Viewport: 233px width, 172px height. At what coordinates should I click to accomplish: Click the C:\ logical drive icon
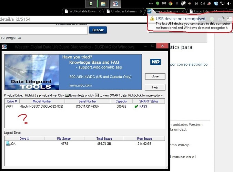pos(8,143)
